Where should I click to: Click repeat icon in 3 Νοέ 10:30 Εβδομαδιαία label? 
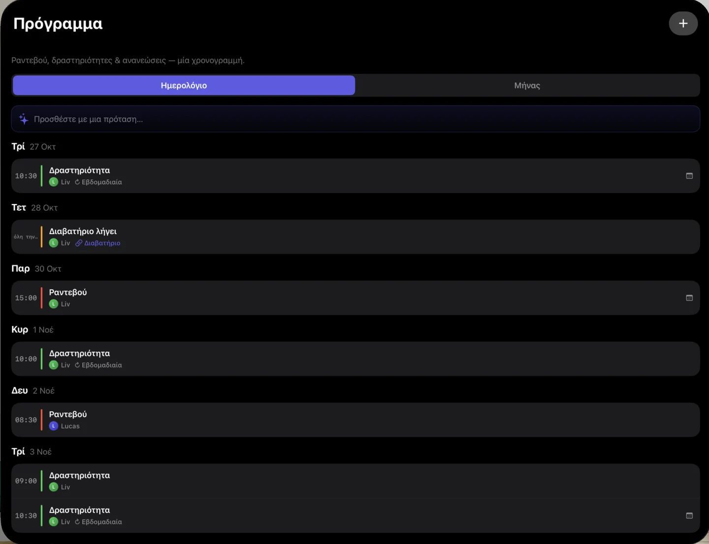click(77, 522)
